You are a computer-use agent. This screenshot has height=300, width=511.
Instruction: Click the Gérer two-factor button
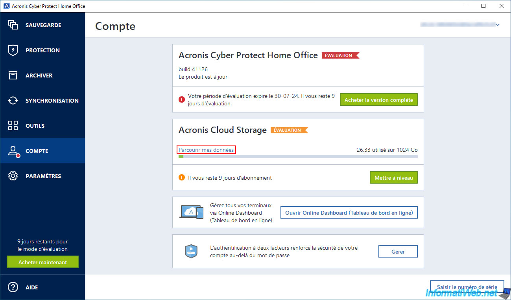(398, 251)
